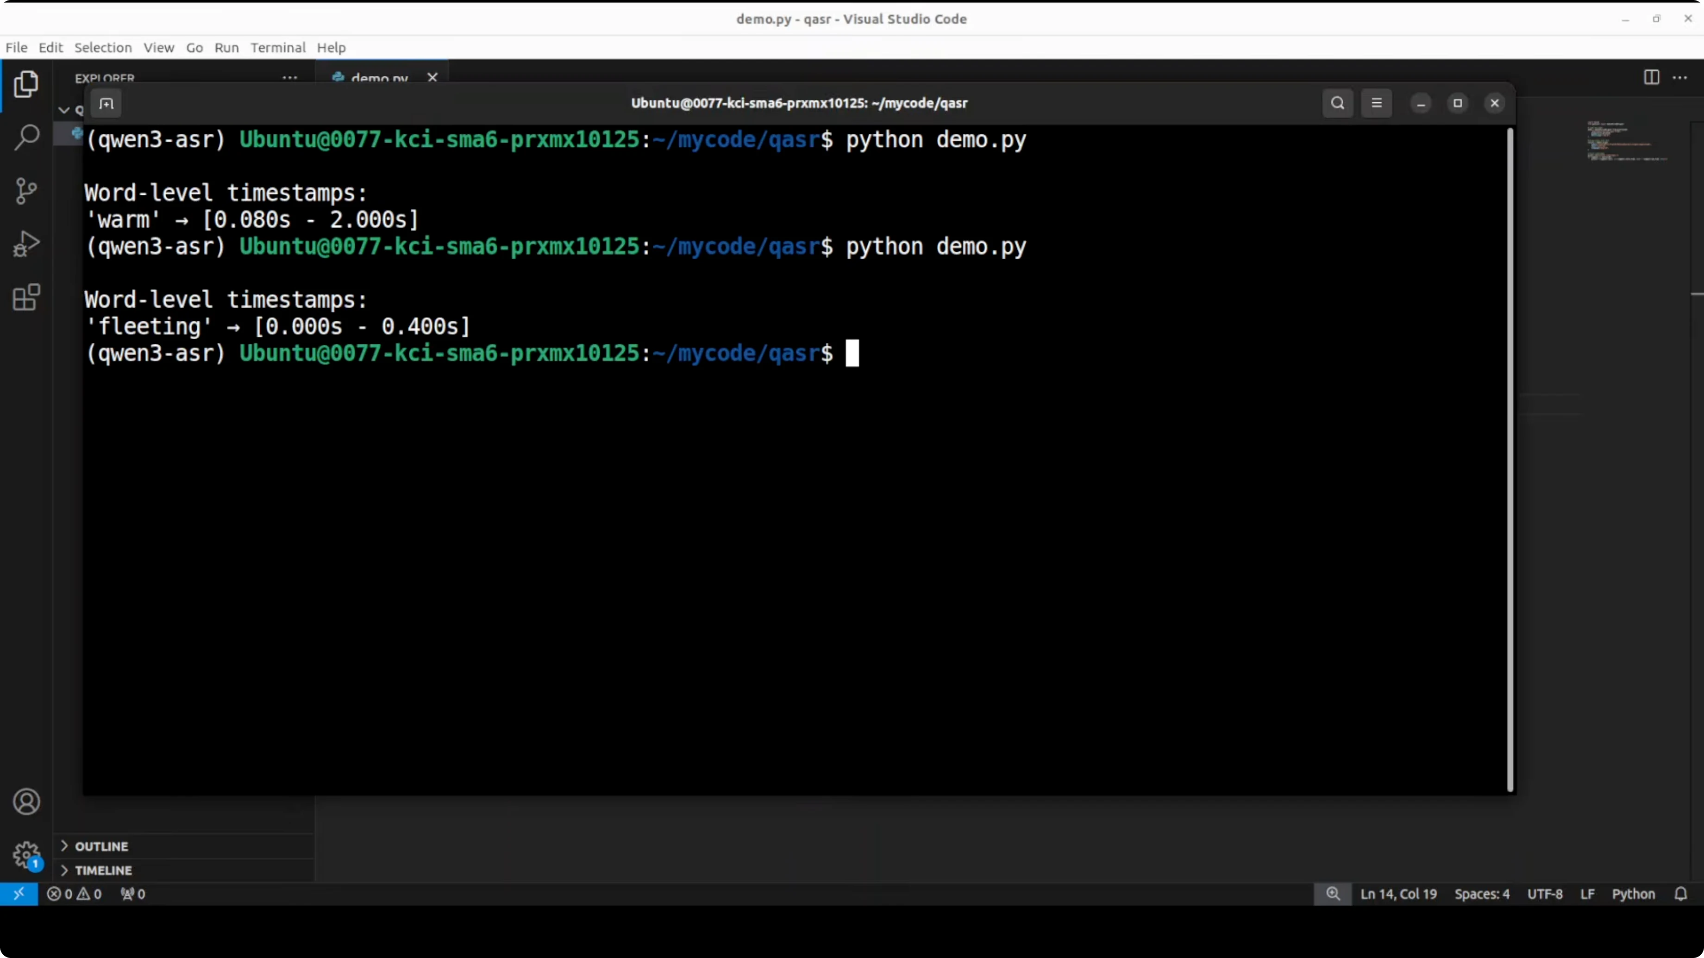
Task: Expand the OUTLINE section
Action: point(101,846)
